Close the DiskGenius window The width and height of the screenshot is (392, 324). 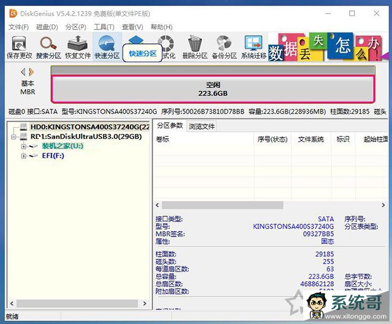[377, 13]
